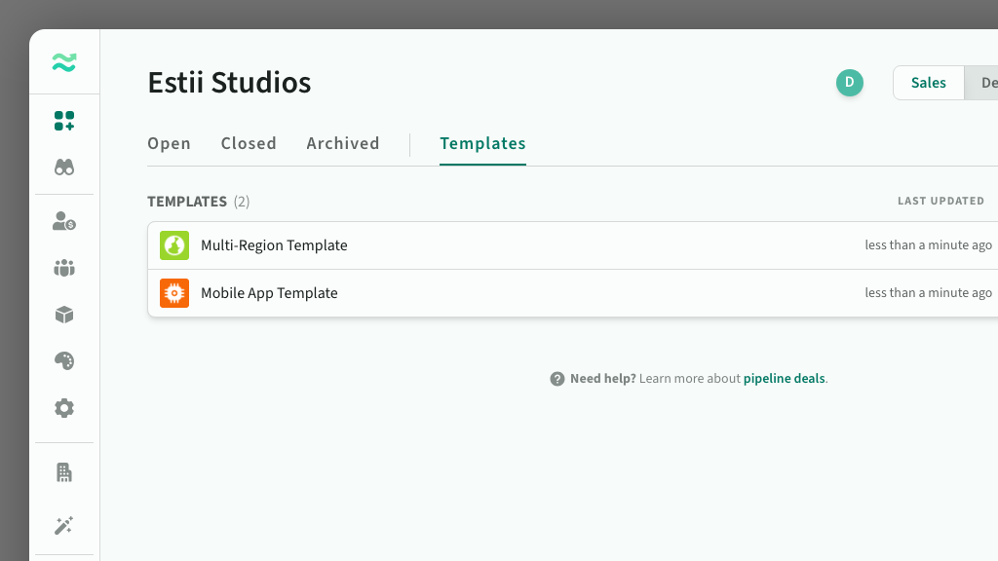Switch to the Open tab
This screenshot has width=998, height=561.
(169, 143)
